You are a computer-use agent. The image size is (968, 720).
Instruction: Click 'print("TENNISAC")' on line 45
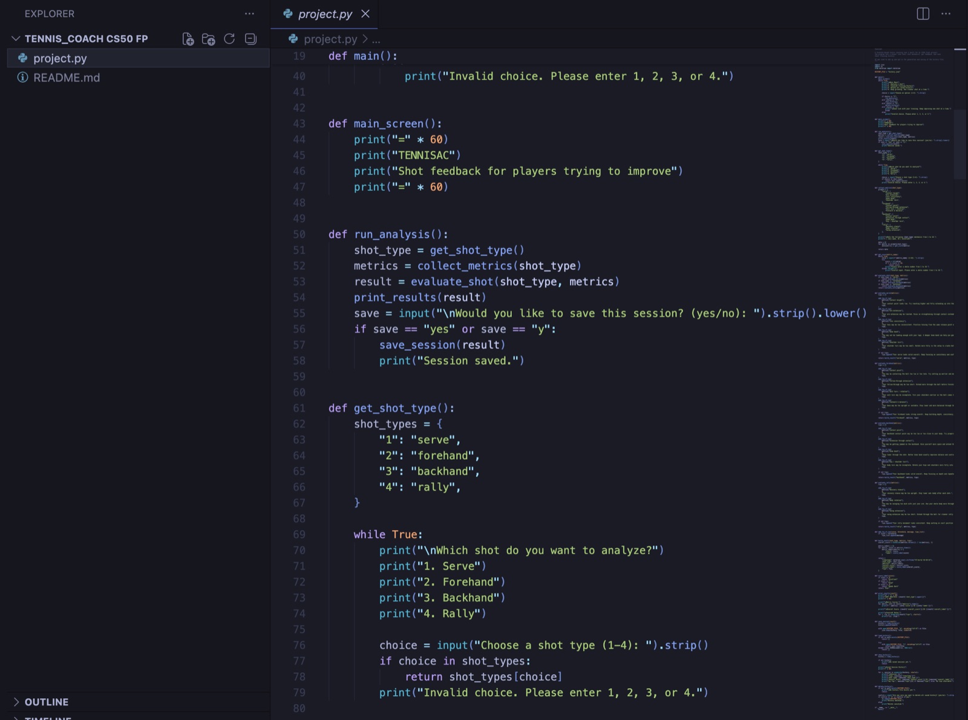(407, 155)
